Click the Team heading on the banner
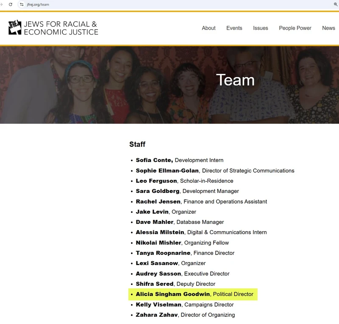Viewport: 339px width, 324px height. (x=235, y=80)
